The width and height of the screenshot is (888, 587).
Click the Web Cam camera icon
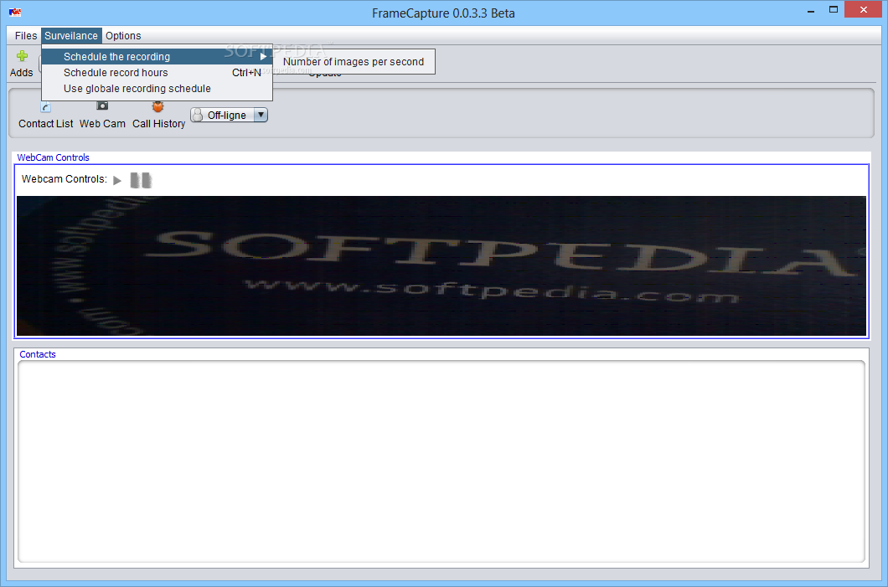click(102, 106)
